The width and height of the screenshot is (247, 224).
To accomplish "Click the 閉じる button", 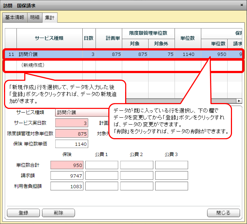I will [223, 213].
